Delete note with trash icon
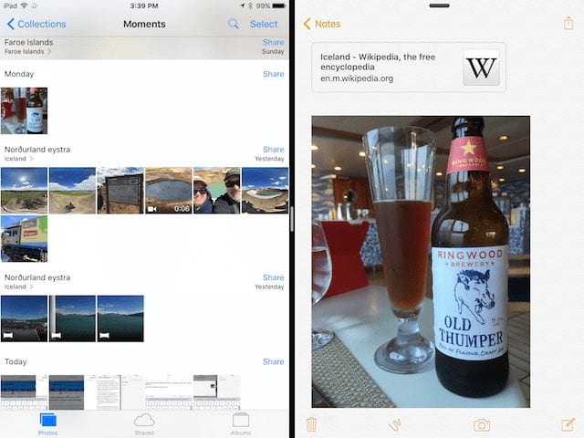 tap(311, 424)
